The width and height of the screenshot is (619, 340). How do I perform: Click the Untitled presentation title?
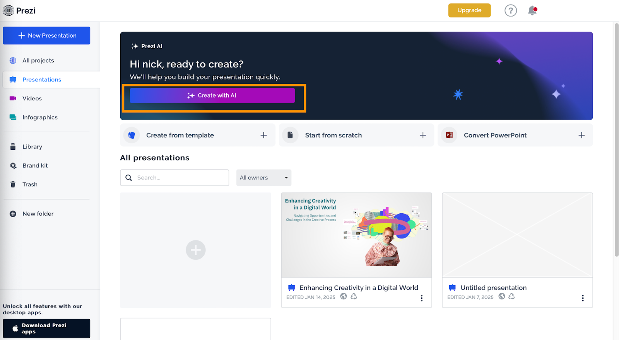[493, 288]
